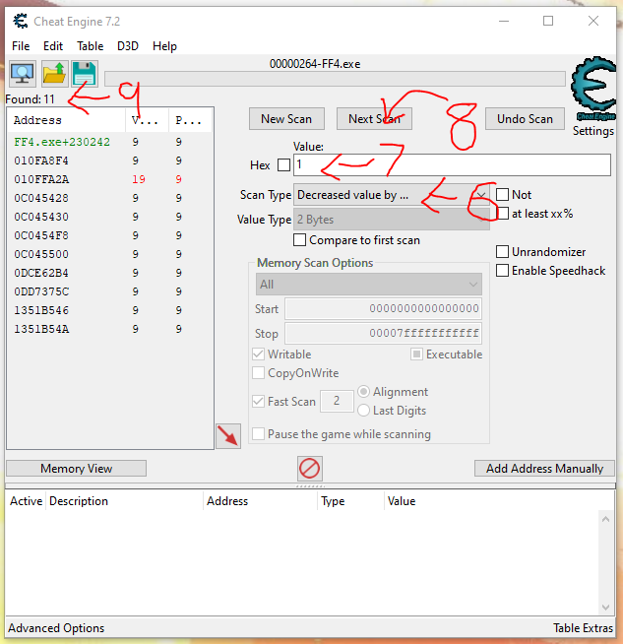Select address 1351B546 in results

pos(110,310)
